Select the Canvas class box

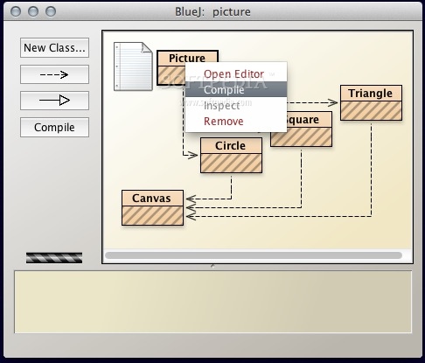[152, 208]
